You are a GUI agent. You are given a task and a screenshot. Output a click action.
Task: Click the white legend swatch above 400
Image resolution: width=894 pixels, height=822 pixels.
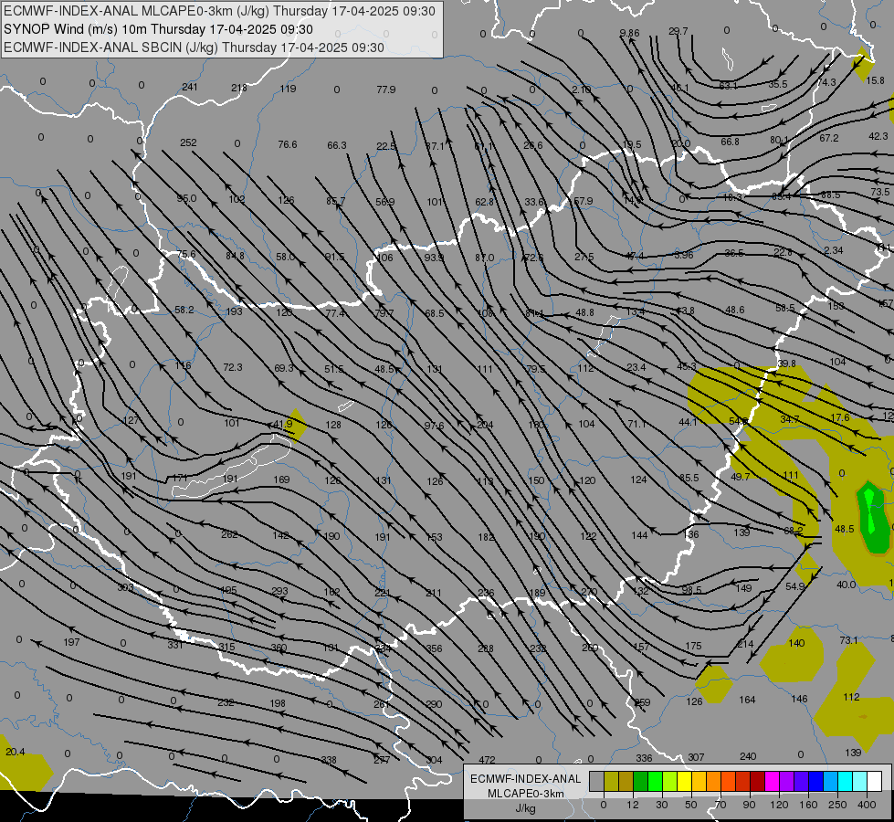tap(875, 781)
